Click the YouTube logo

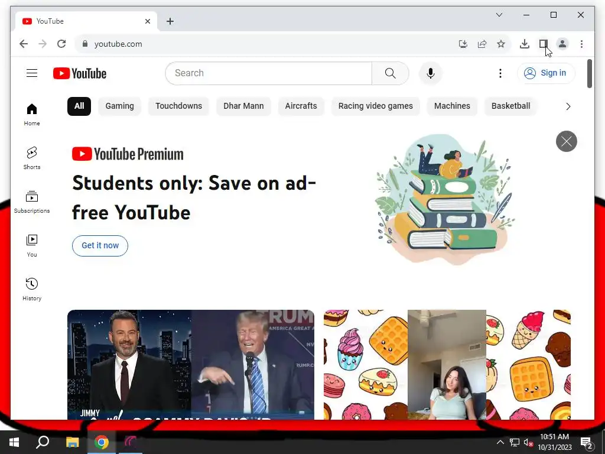(x=80, y=73)
